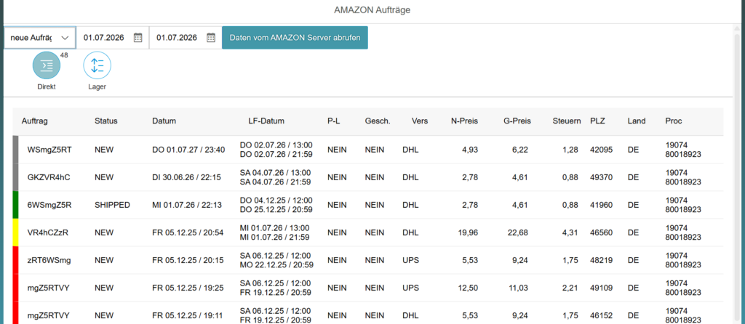Viewport: 745px width, 324px height.
Task: Sort by the Status column header
Action: click(x=106, y=121)
